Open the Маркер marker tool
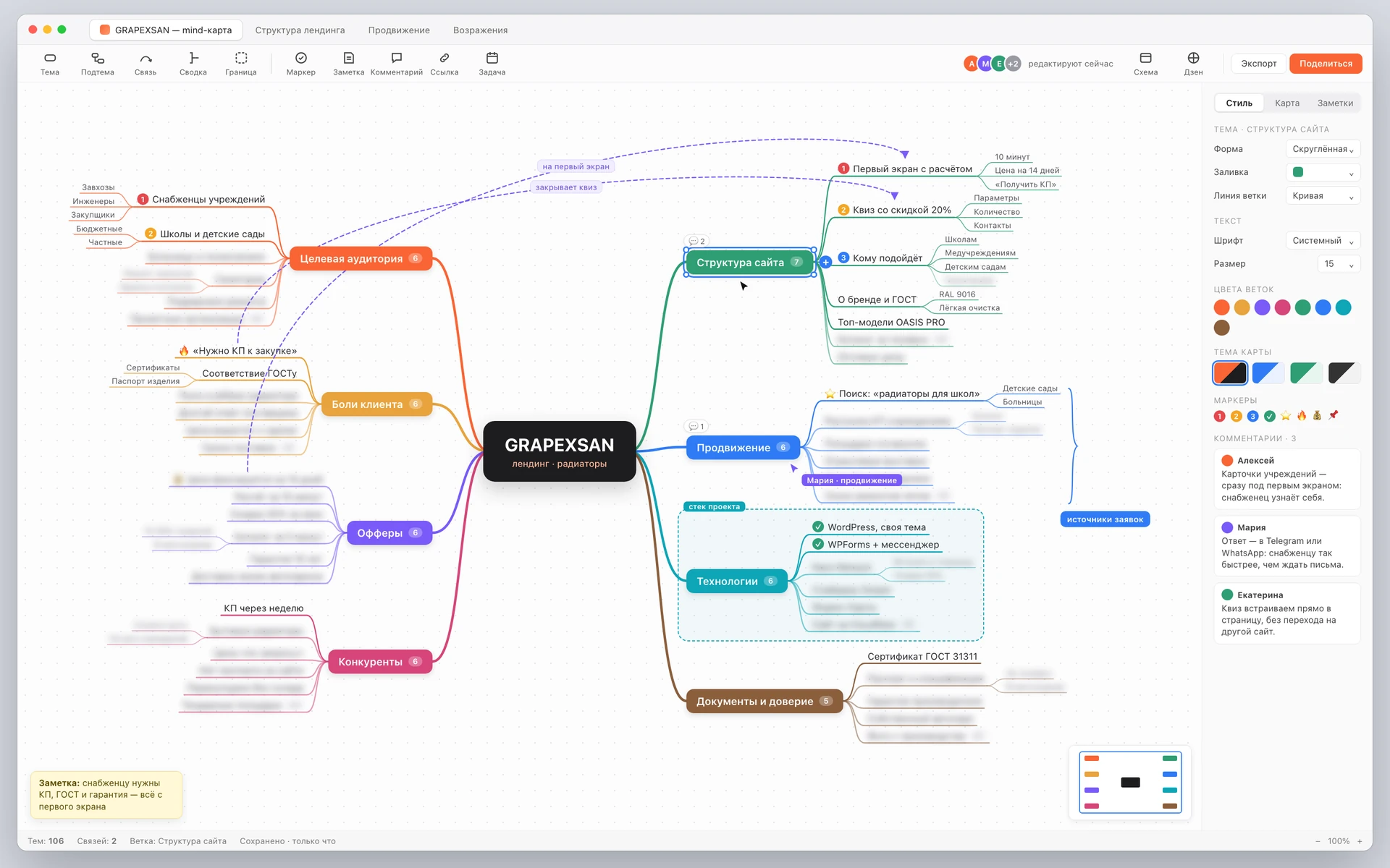The width and height of the screenshot is (1390, 868). tap(300, 64)
